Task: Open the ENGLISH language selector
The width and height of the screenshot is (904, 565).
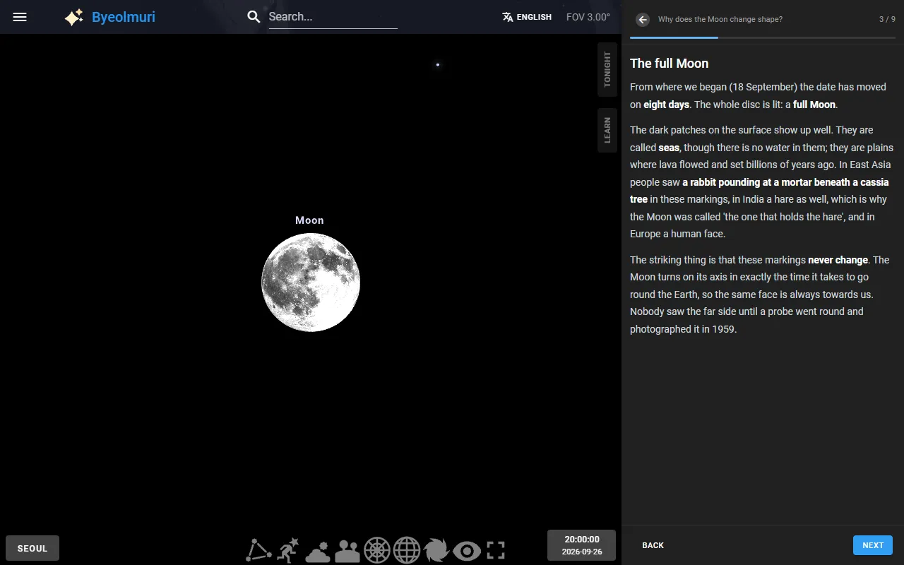Action: pos(527,17)
